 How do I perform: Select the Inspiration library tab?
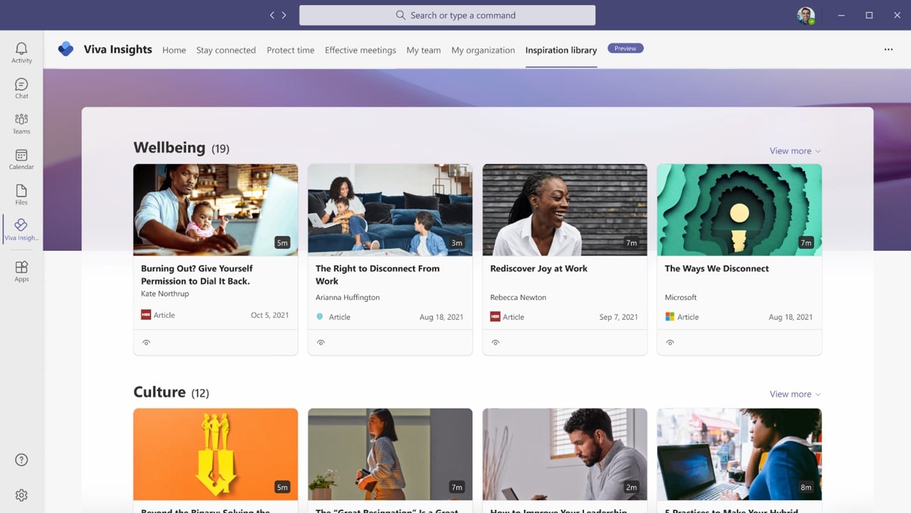(x=561, y=50)
